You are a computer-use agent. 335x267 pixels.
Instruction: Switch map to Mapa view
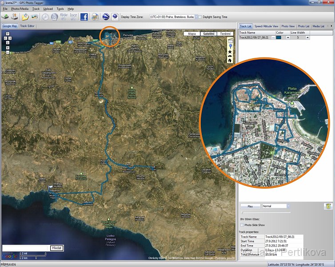[x=192, y=34]
